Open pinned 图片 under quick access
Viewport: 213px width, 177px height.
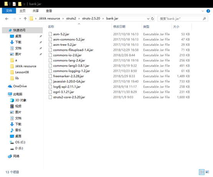[x=18, y=54]
